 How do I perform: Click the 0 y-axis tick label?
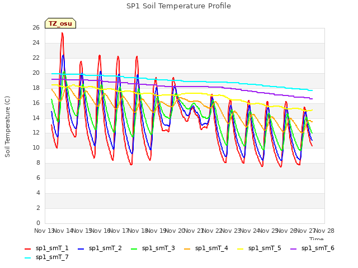38,223
